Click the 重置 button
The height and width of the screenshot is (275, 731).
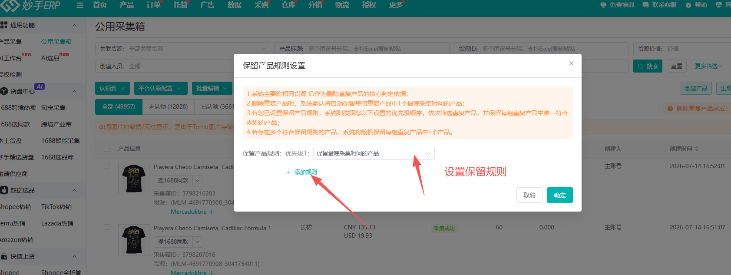[x=677, y=66]
